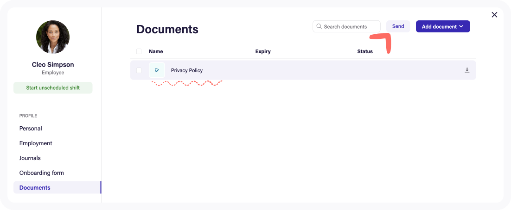The image size is (511, 210).
Task: Open the Onboarding form section
Action: (42, 173)
